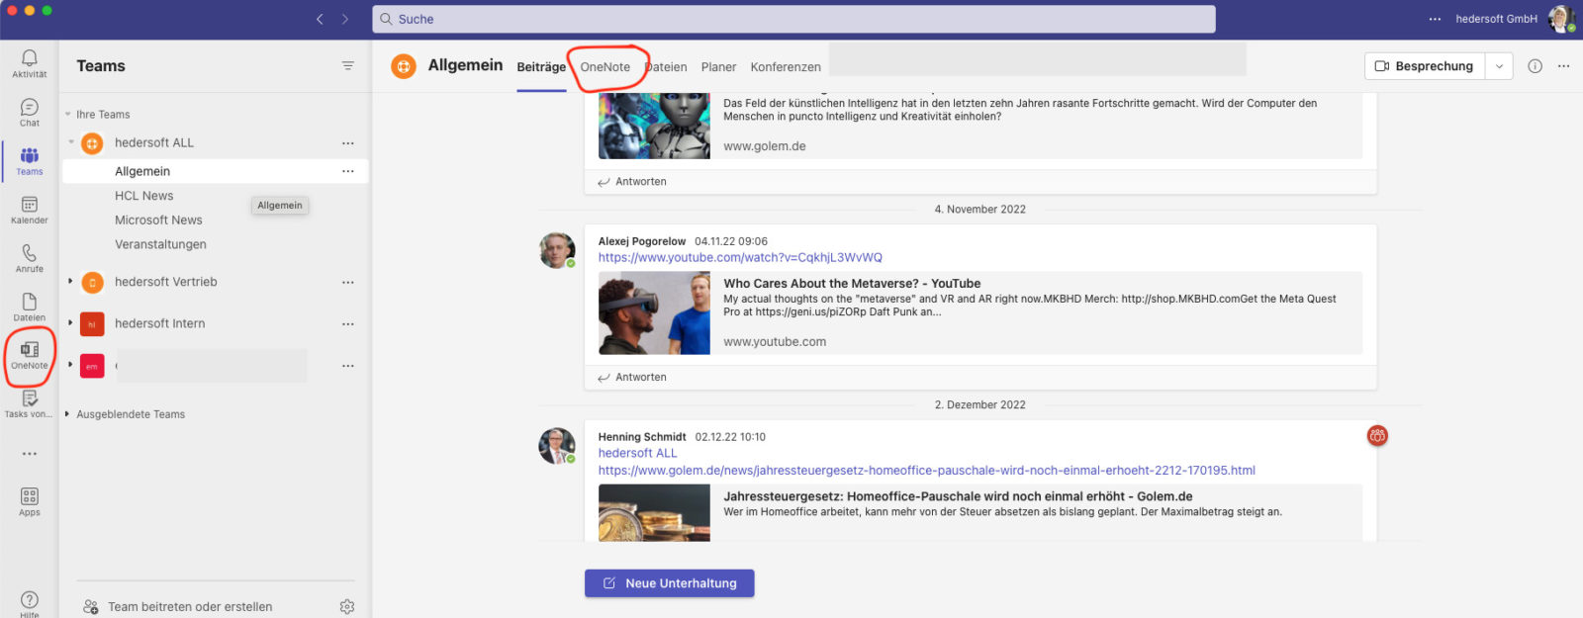Viewport: 1583px width, 618px height.
Task: Click the filter icon in Teams list
Action: (348, 66)
